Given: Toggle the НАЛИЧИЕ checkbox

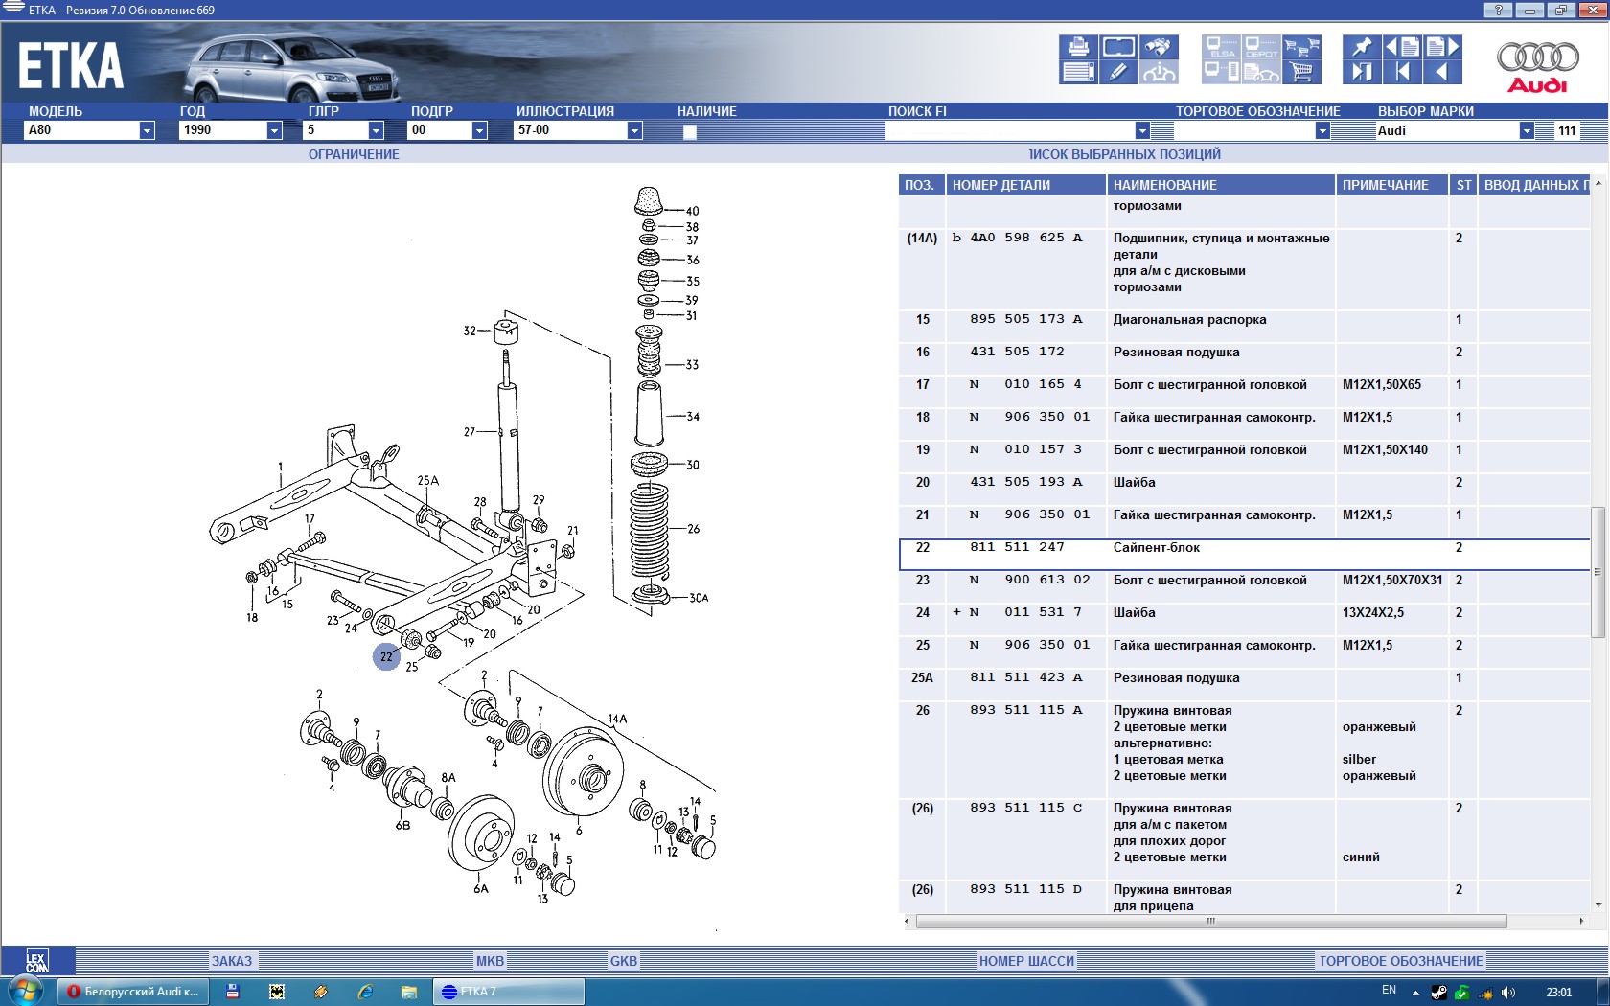Looking at the screenshot, I should click(x=689, y=132).
